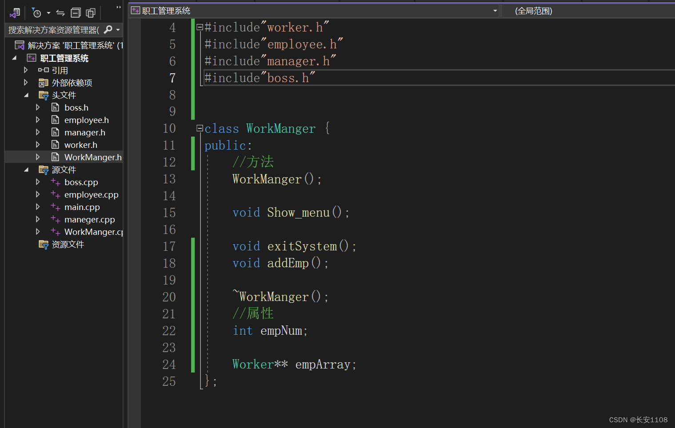
Task: Open the search options dropdown arrow
Action: coord(118,30)
